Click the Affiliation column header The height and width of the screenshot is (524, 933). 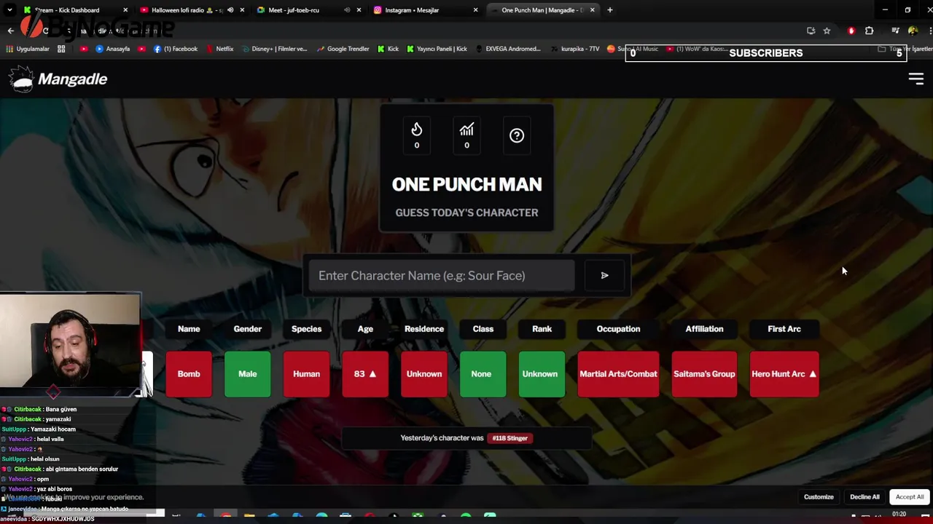tap(704, 329)
